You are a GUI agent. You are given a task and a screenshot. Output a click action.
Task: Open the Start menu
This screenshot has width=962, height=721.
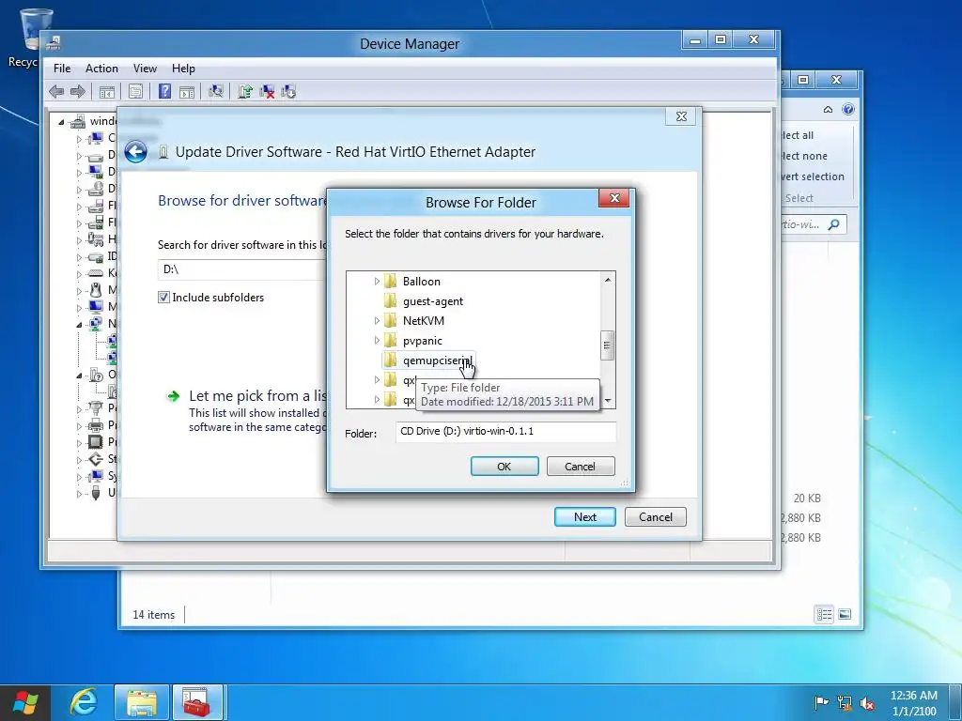tap(24, 702)
